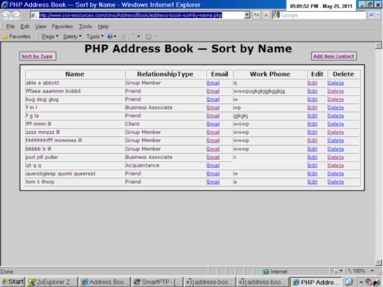383x287 pixels.
Task: Click the page scrollbar down arrow
Action: click(x=379, y=262)
